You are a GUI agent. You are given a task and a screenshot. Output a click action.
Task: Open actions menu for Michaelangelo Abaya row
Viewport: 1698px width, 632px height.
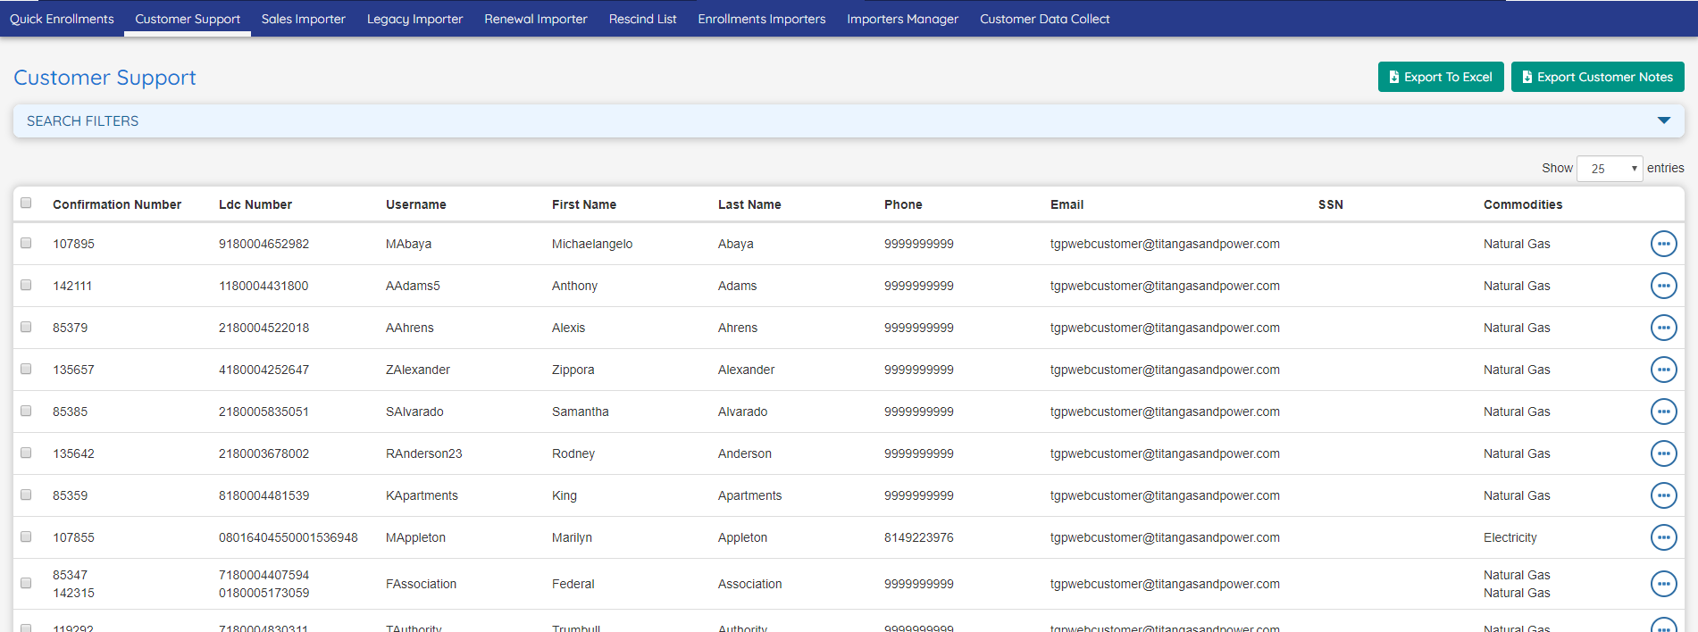pos(1663,244)
